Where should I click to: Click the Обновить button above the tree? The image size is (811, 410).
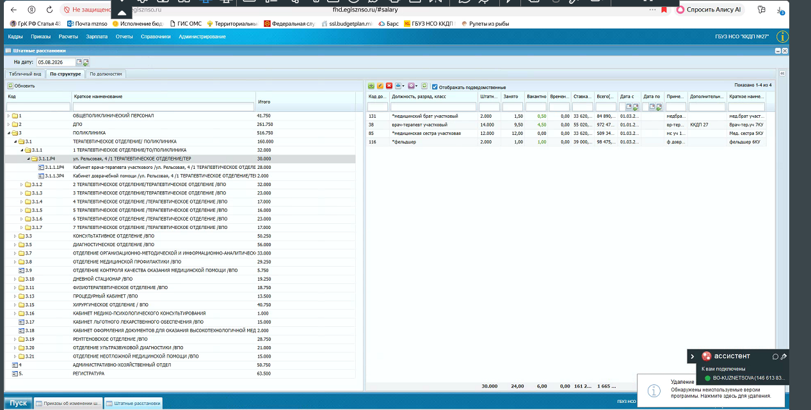click(x=22, y=86)
